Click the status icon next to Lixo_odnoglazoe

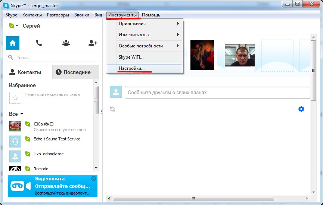(28, 154)
